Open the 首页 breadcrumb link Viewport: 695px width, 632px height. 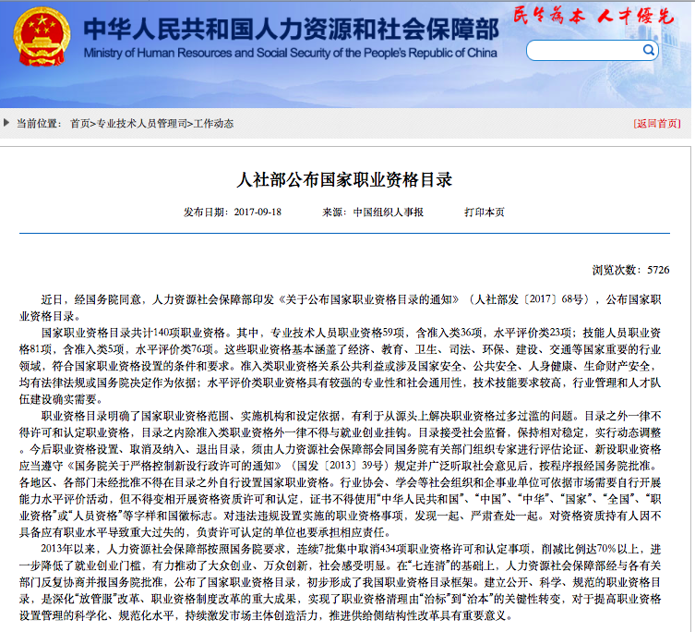pos(80,124)
